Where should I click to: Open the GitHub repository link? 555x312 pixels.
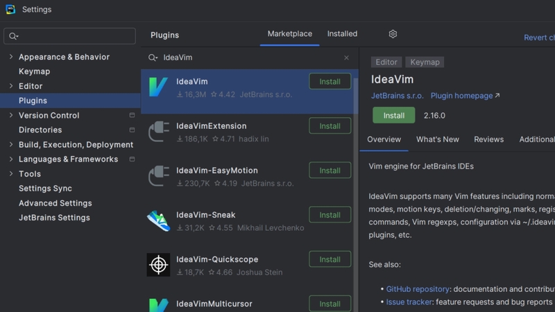point(418,289)
